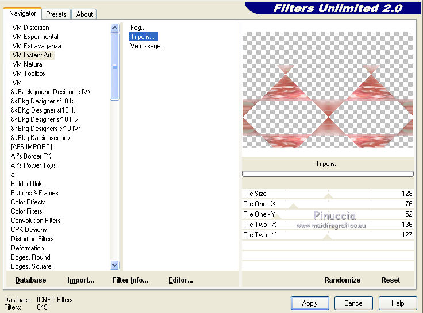
Task: Select Distortion Filters category
Action: coord(32,239)
